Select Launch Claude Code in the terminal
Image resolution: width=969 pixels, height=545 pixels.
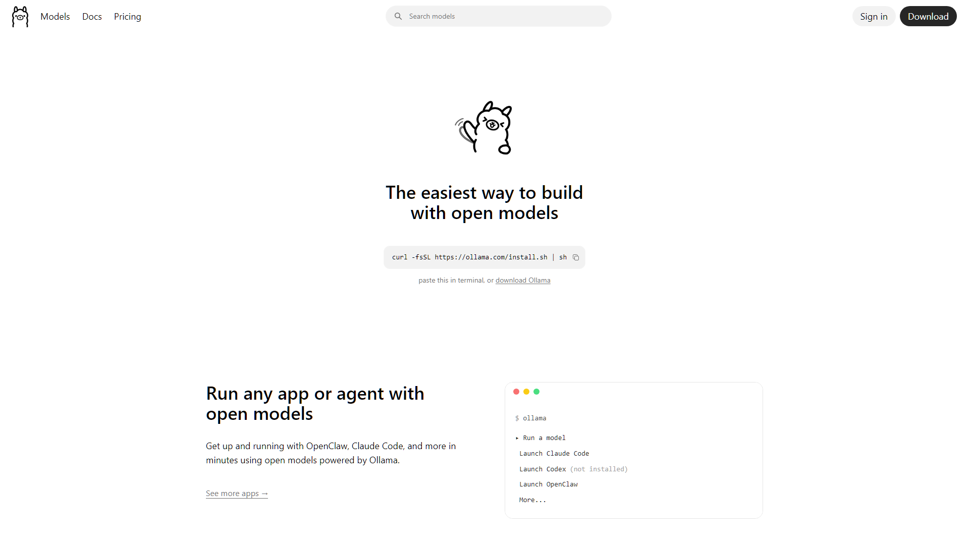554,454
